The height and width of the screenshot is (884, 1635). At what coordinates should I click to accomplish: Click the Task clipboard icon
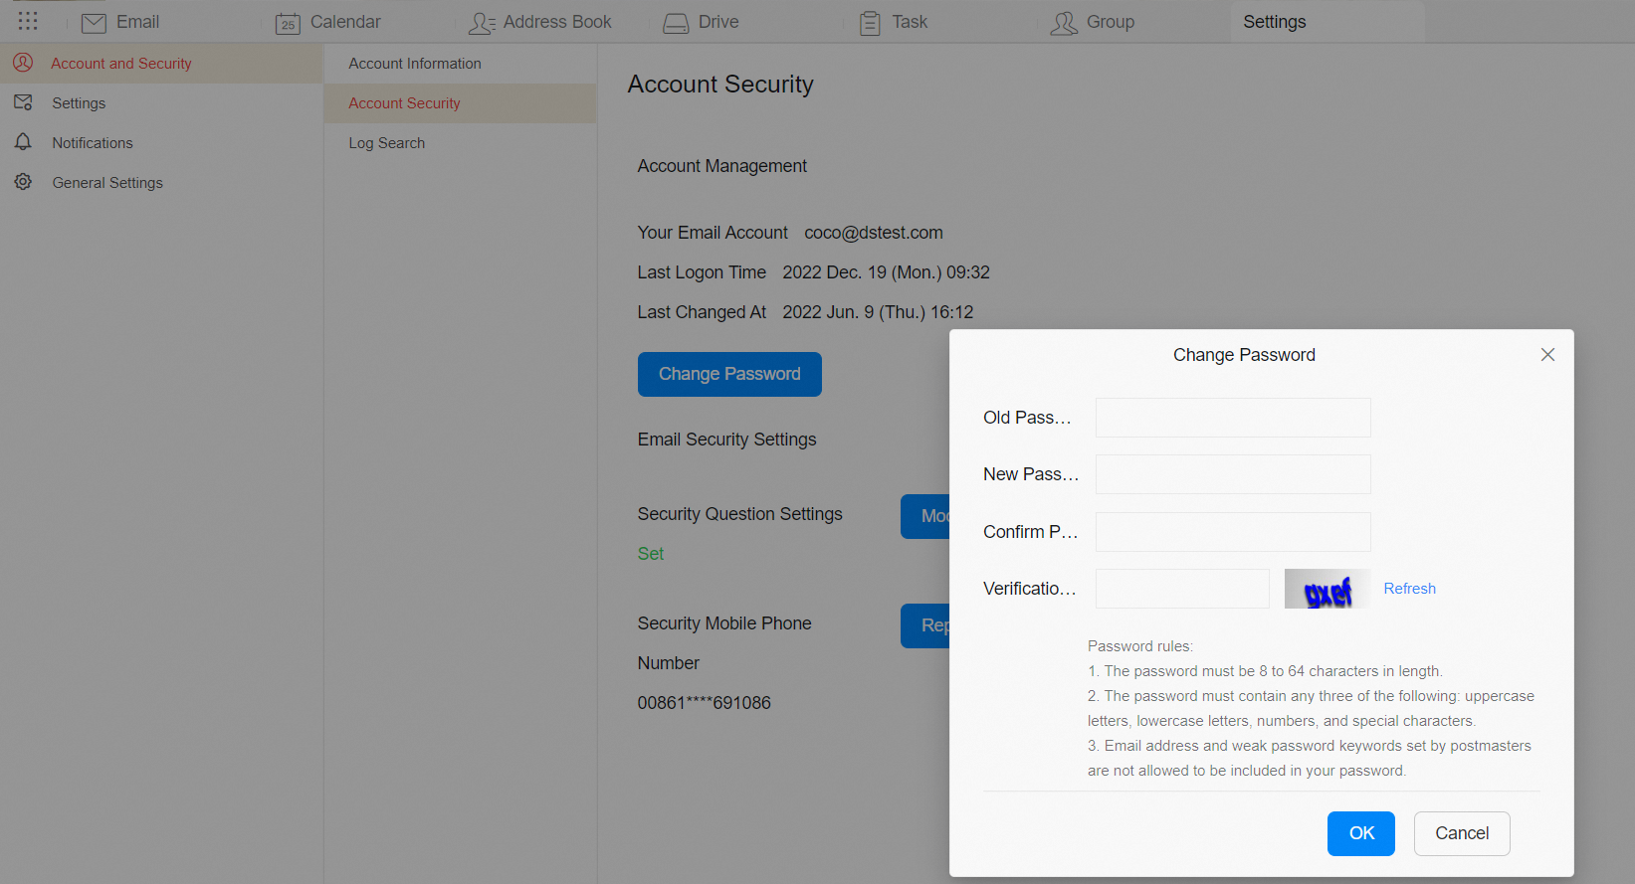pyautogui.click(x=870, y=23)
